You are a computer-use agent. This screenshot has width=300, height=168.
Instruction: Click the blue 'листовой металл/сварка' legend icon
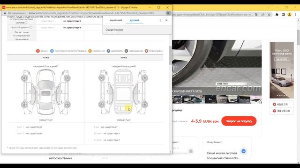tap(52, 51)
